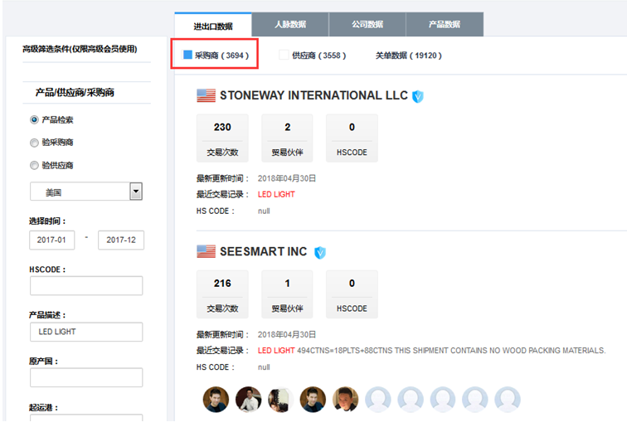Open the third contact avatar photo under SEESMART INC
This screenshot has height=432, width=627.
pos(280,399)
